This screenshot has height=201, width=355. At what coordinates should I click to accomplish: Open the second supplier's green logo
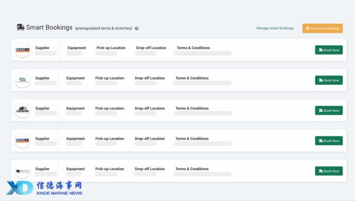click(x=22, y=80)
